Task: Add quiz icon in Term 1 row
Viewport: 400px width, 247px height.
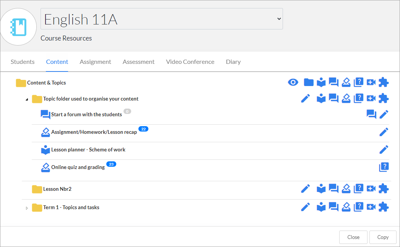Action: (x=358, y=207)
